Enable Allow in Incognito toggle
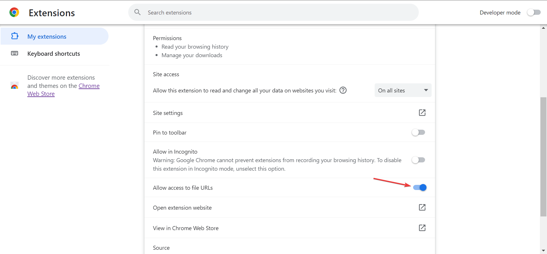Viewport: 547px width, 254px height. pyautogui.click(x=418, y=160)
